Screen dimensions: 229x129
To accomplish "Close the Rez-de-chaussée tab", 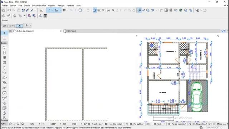I will pos(61,31).
